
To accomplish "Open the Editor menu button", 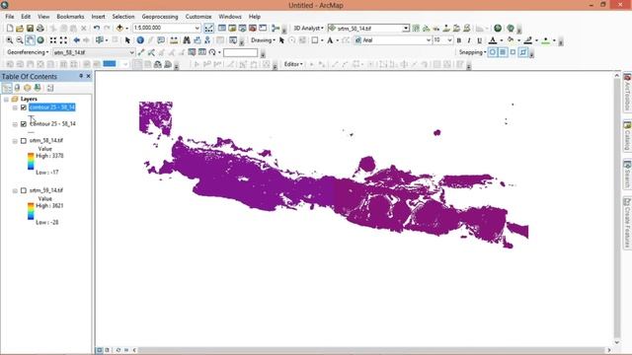I will tap(293, 64).
